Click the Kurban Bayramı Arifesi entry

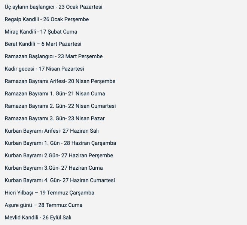pos(52,131)
